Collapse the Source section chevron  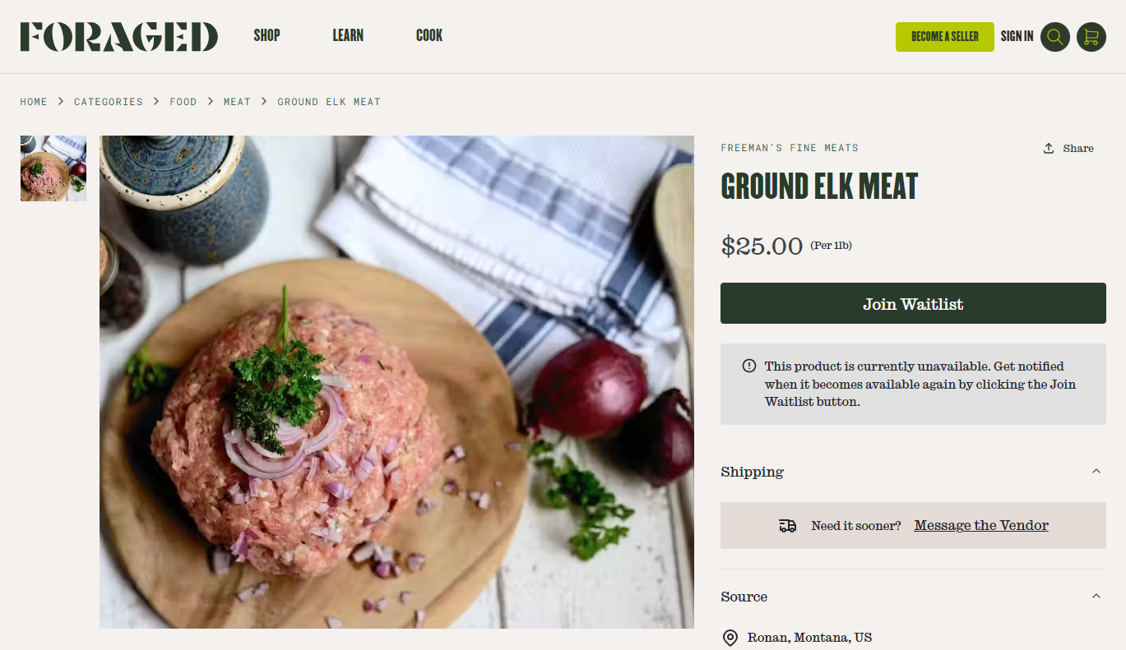[1096, 597]
